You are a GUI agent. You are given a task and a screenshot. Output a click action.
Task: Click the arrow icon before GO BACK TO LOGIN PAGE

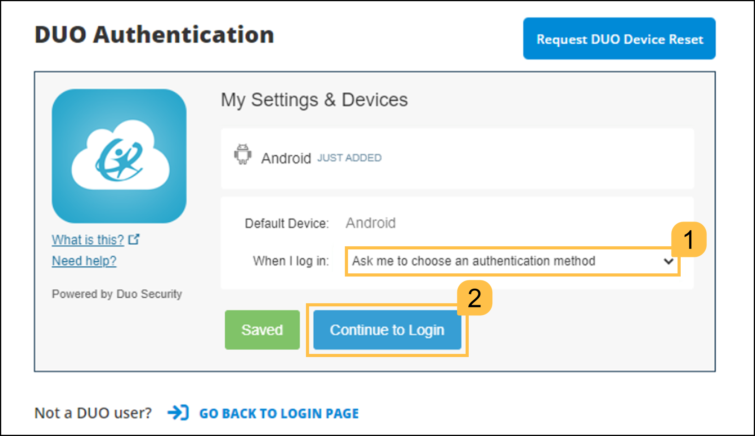pos(178,413)
